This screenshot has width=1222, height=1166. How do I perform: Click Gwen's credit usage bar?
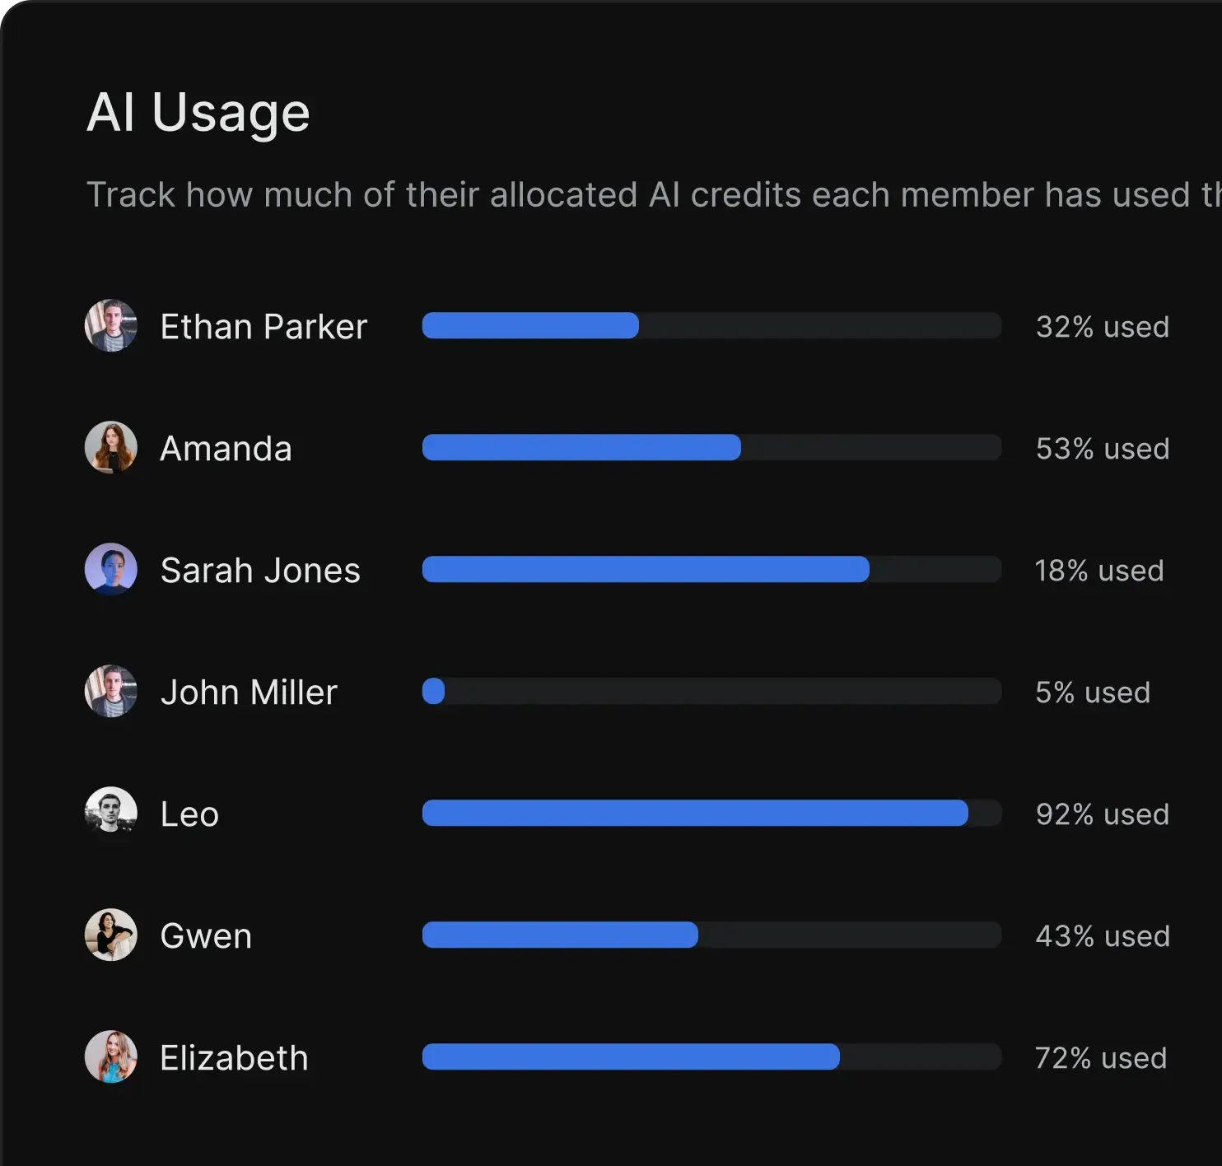point(711,935)
